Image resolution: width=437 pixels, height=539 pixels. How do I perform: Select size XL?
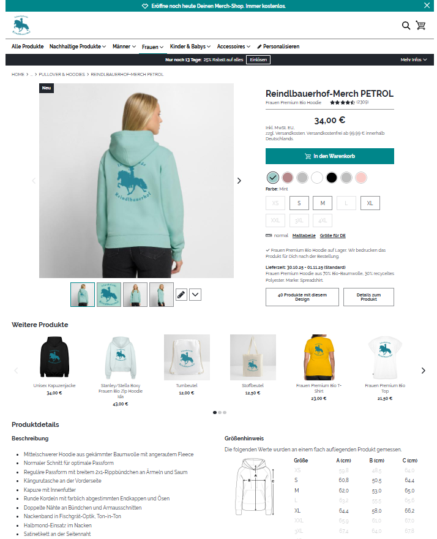(x=370, y=203)
